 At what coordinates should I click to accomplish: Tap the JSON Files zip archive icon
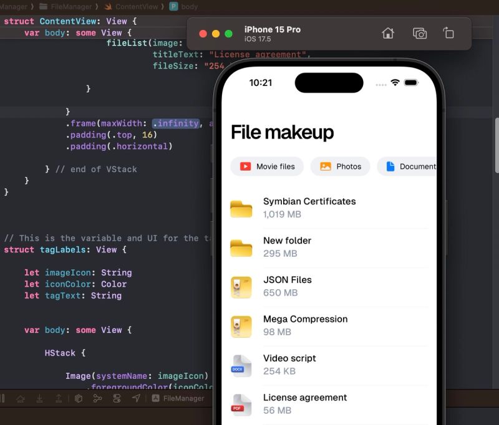(x=241, y=287)
